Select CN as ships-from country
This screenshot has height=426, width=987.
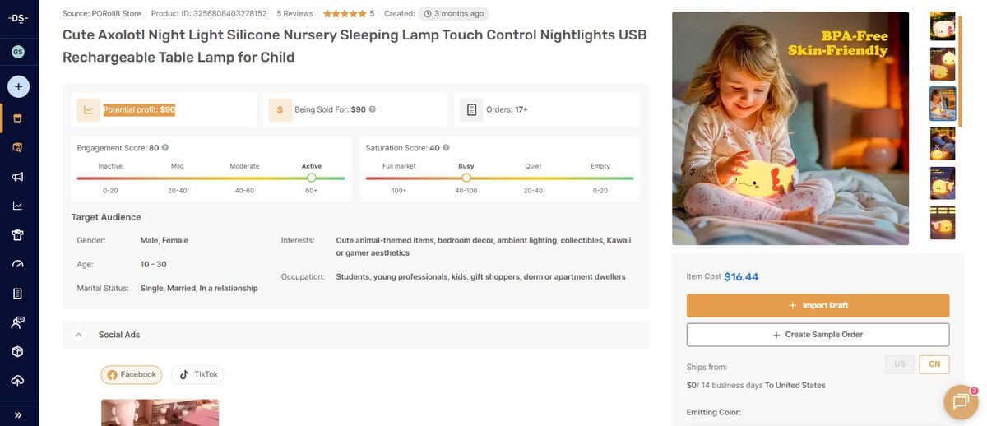tap(934, 364)
